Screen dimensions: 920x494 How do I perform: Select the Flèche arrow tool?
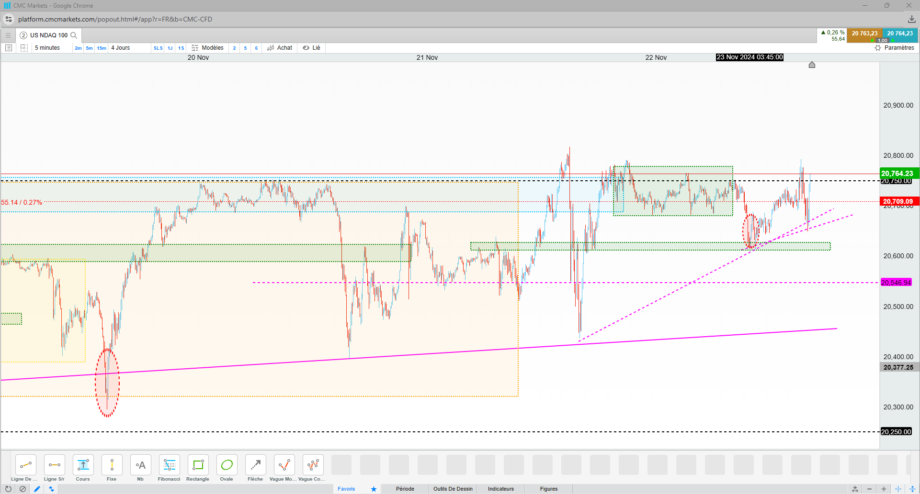click(255, 465)
